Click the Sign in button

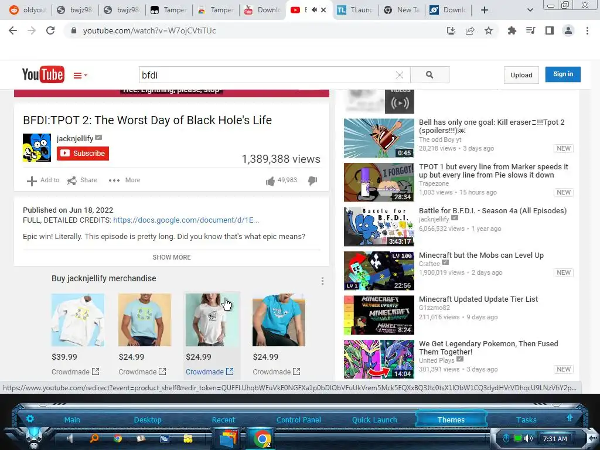(563, 74)
